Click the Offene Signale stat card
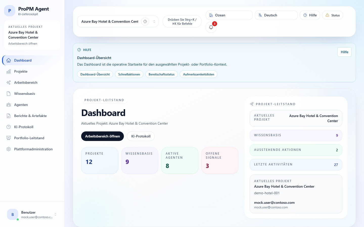This screenshot has height=227, width=364. tap(220, 160)
